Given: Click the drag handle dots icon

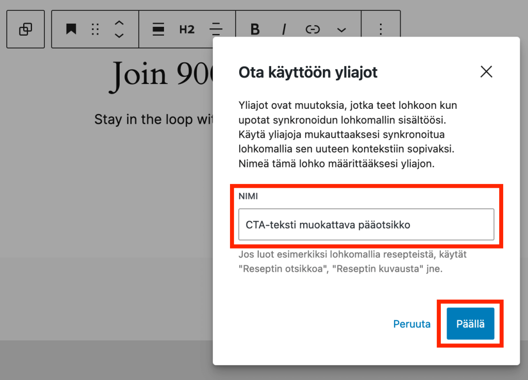Looking at the screenshot, I should click(x=95, y=29).
